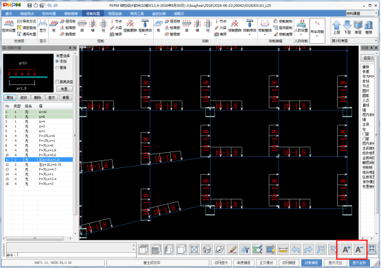Image resolution: width=381 pixels, height=268 pixels.
Task: Click the save icon in title bar
Action: [30, 5]
